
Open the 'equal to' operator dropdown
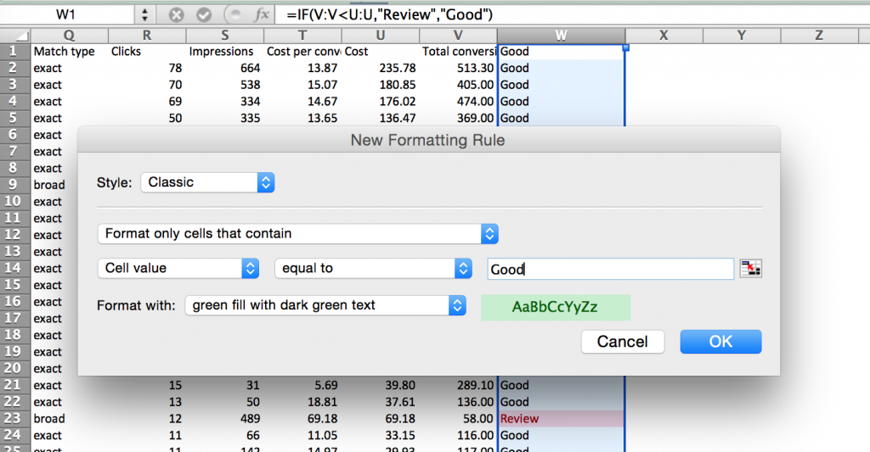[374, 268]
